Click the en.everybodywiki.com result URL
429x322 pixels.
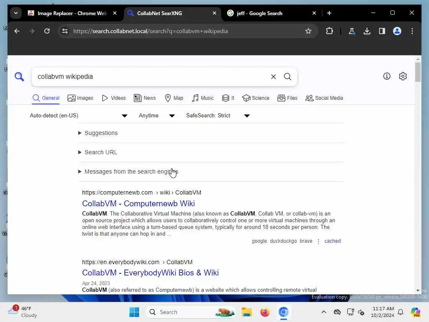pos(137,262)
